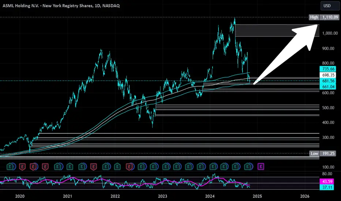341x201 pixels.
Task: Click the 800.00 price axis label
Action: point(328,63)
